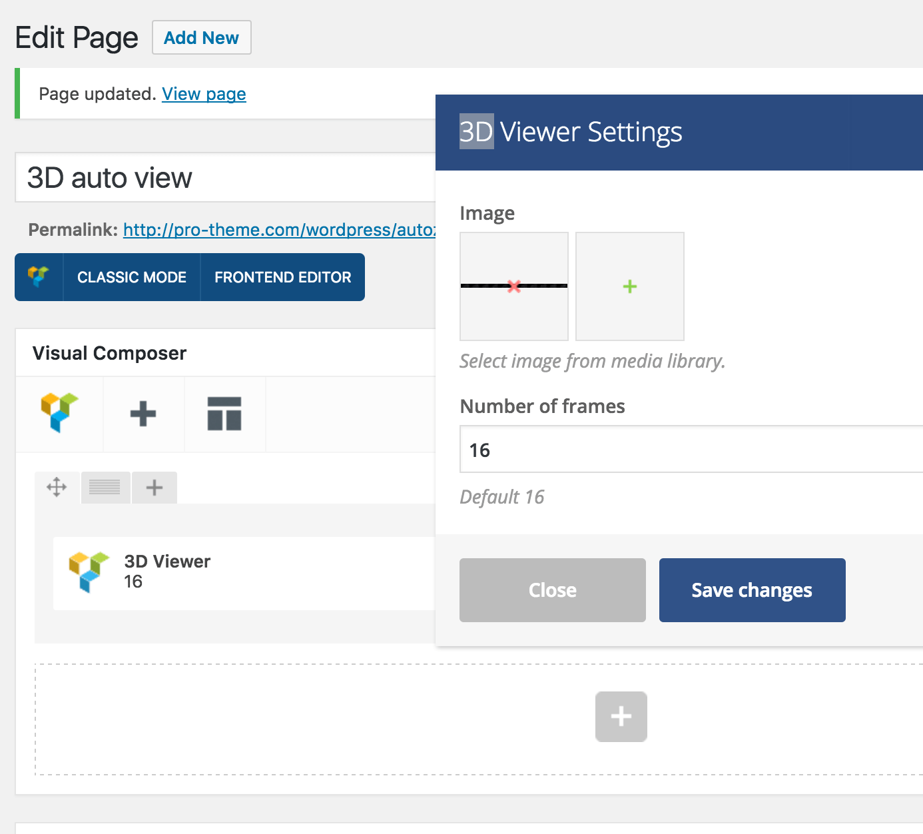The height and width of the screenshot is (834, 923).
Task: Add image with green plus tile
Action: pos(630,286)
